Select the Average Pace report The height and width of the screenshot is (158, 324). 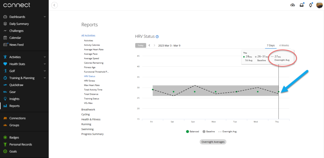[x=91, y=54]
